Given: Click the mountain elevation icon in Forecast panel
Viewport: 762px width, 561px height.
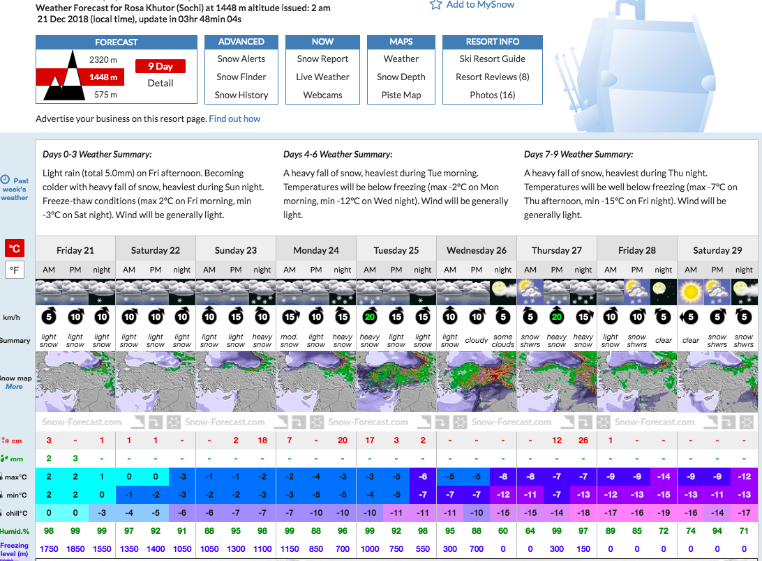Looking at the screenshot, I should pyautogui.click(x=65, y=76).
